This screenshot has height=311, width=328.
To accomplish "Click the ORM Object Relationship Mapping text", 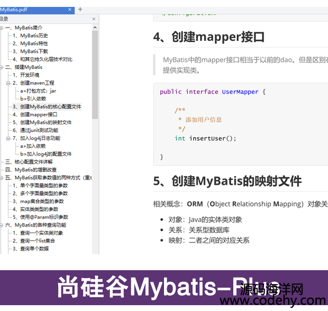I will [x=245, y=204].
